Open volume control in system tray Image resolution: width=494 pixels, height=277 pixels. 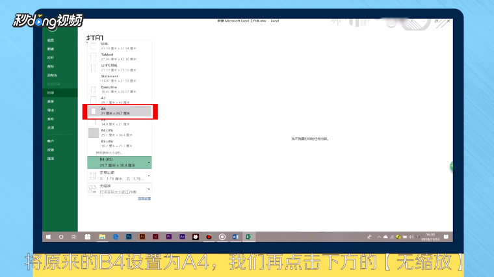[411, 237]
